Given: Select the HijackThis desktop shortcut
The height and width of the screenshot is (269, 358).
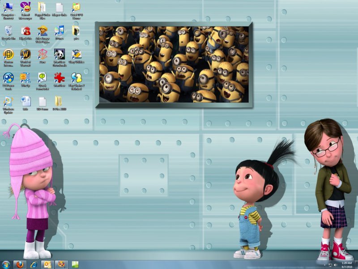Looking at the screenshot, I should tap(26, 33).
